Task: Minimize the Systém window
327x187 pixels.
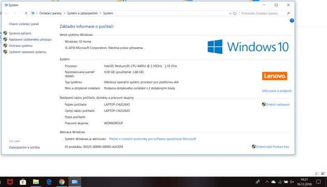Action: pos(264,5)
